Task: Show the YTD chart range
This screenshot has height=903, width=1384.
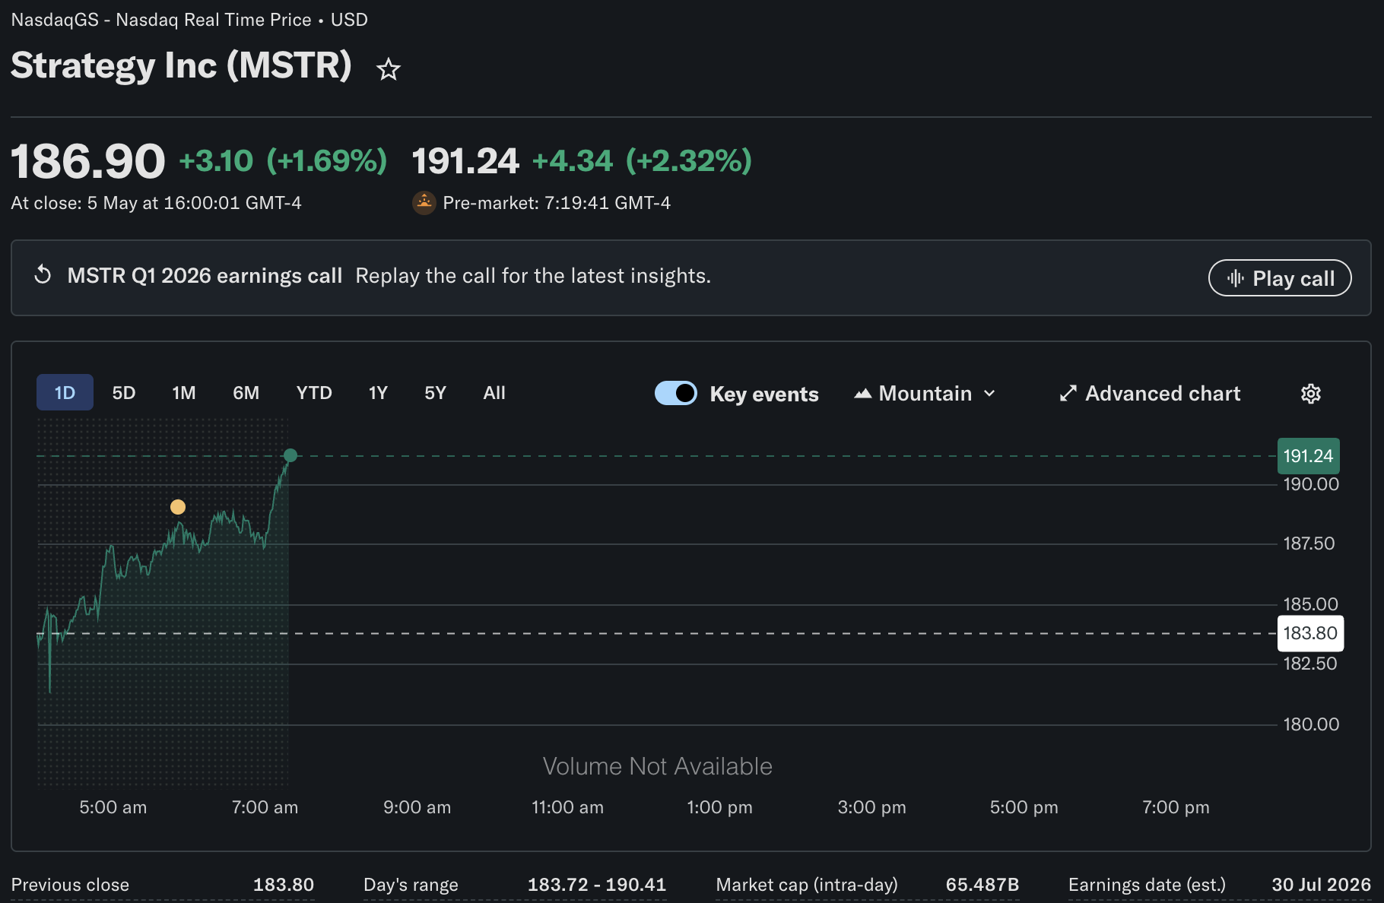Action: (314, 393)
